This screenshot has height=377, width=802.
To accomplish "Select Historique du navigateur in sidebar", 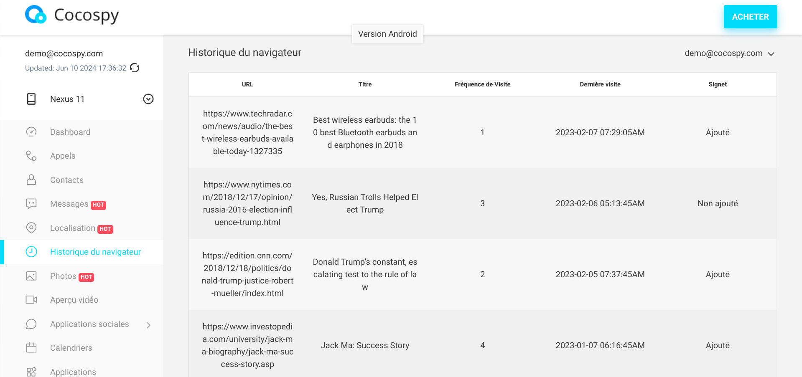I will tap(95, 252).
